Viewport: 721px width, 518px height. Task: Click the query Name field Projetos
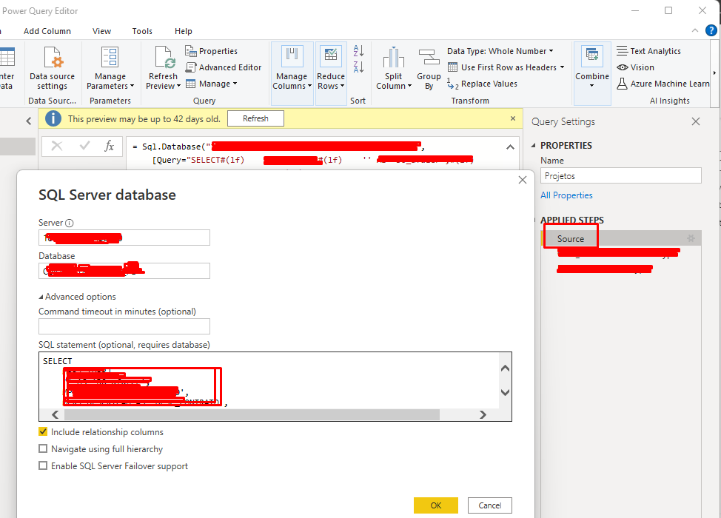pos(621,175)
